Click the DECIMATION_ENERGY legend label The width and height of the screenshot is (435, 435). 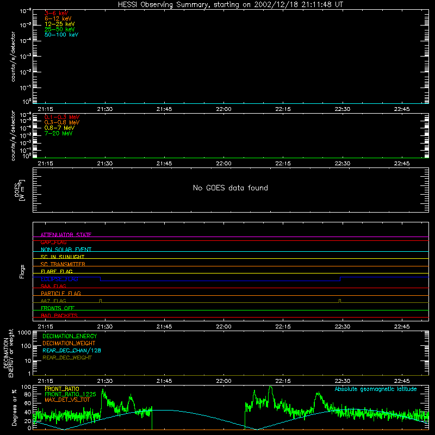tap(70, 336)
